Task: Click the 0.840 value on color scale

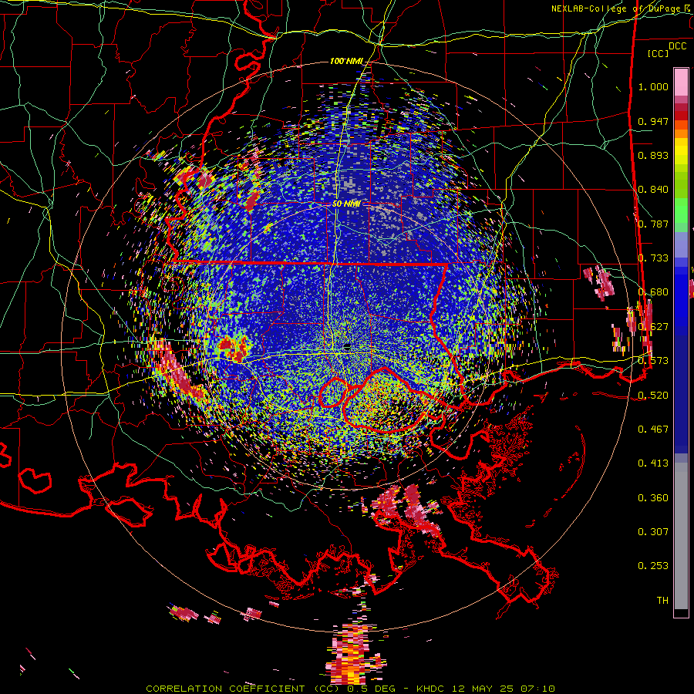Action: pyautogui.click(x=653, y=190)
